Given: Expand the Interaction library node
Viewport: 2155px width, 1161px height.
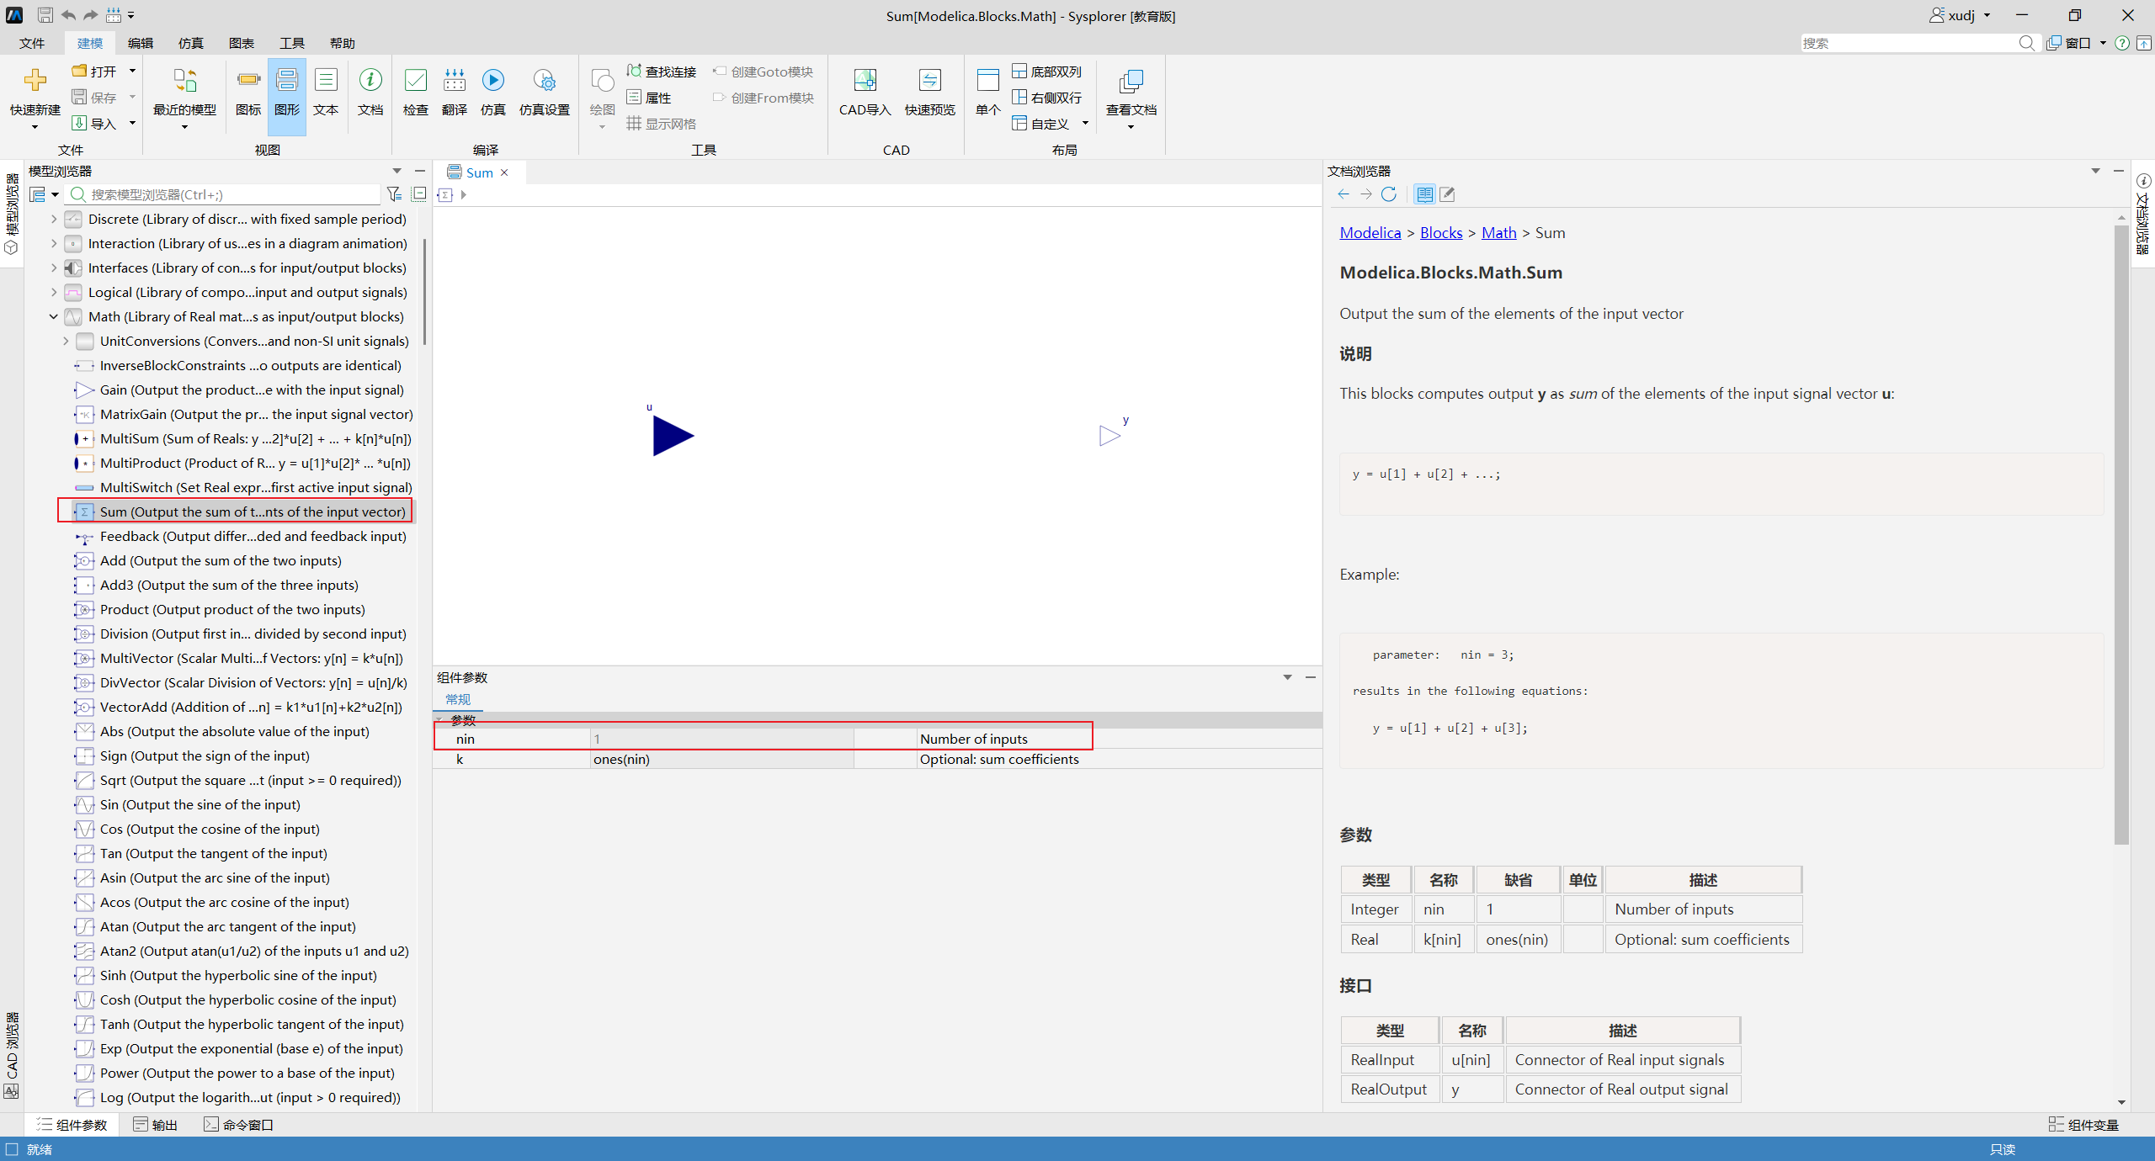Looking at the screenshot, I should pos(54,243).
